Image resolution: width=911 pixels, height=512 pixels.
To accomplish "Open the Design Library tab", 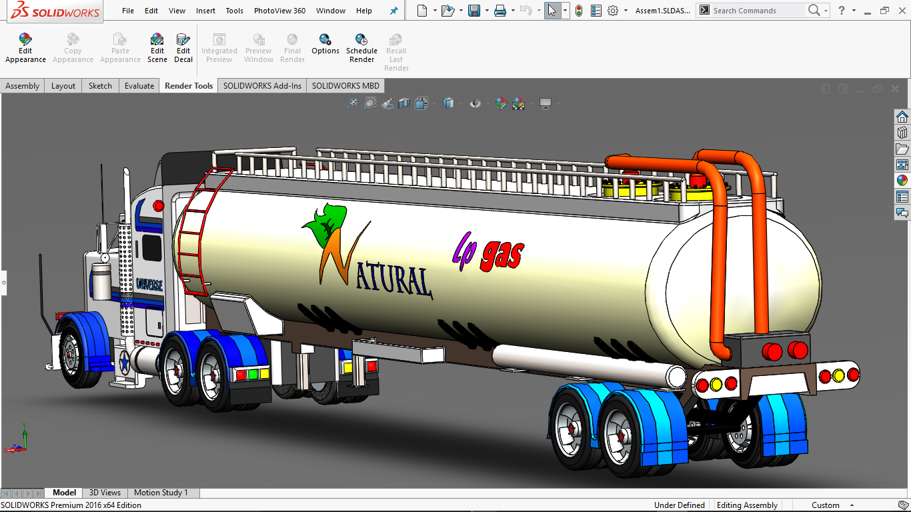I will (x=902, y=133).
